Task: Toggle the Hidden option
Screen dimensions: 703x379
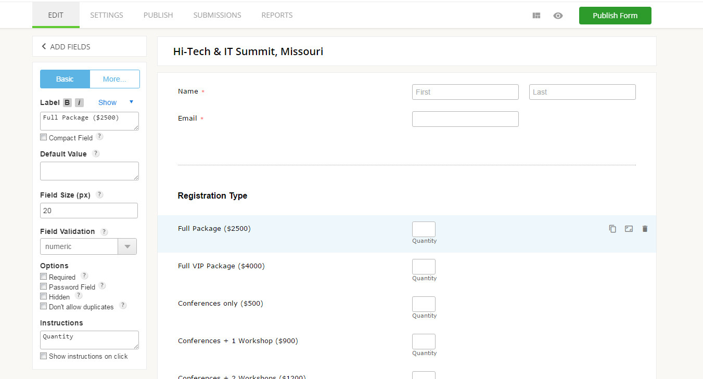Action: tap(44, 296)
